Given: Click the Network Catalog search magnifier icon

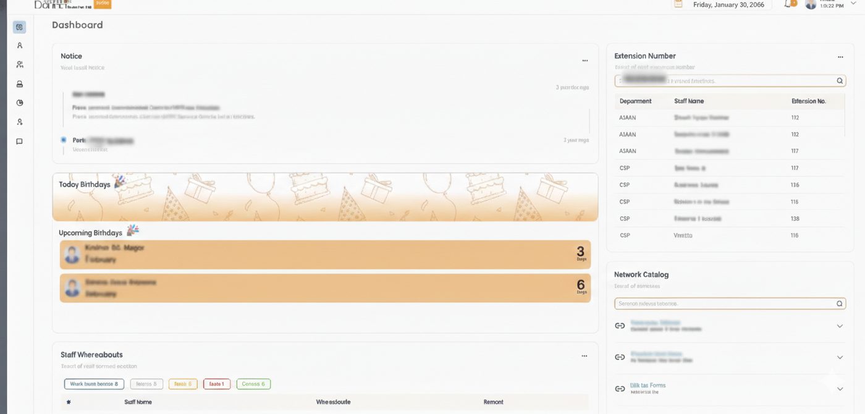Looking at the screenshot, I should pyautogui.click(x=840, y=303).
